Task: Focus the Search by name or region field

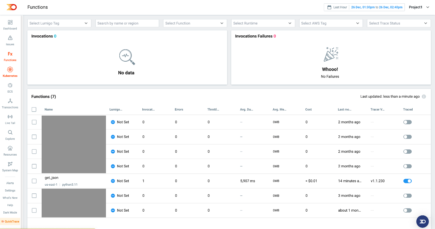Action: coord(127,23)
